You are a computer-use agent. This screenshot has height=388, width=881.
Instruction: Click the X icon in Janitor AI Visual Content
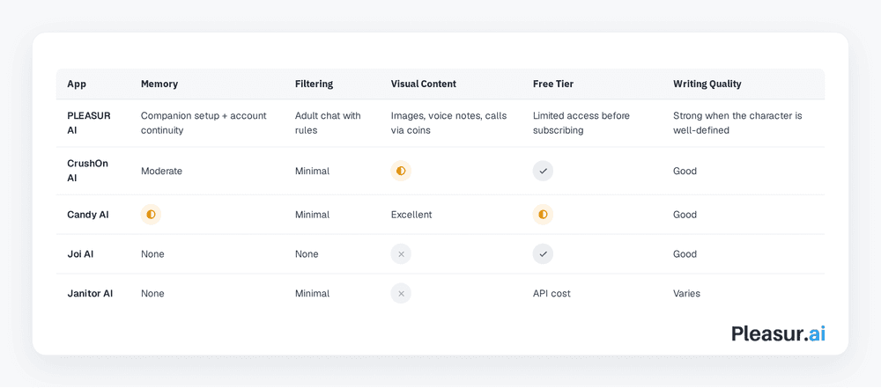401,293
